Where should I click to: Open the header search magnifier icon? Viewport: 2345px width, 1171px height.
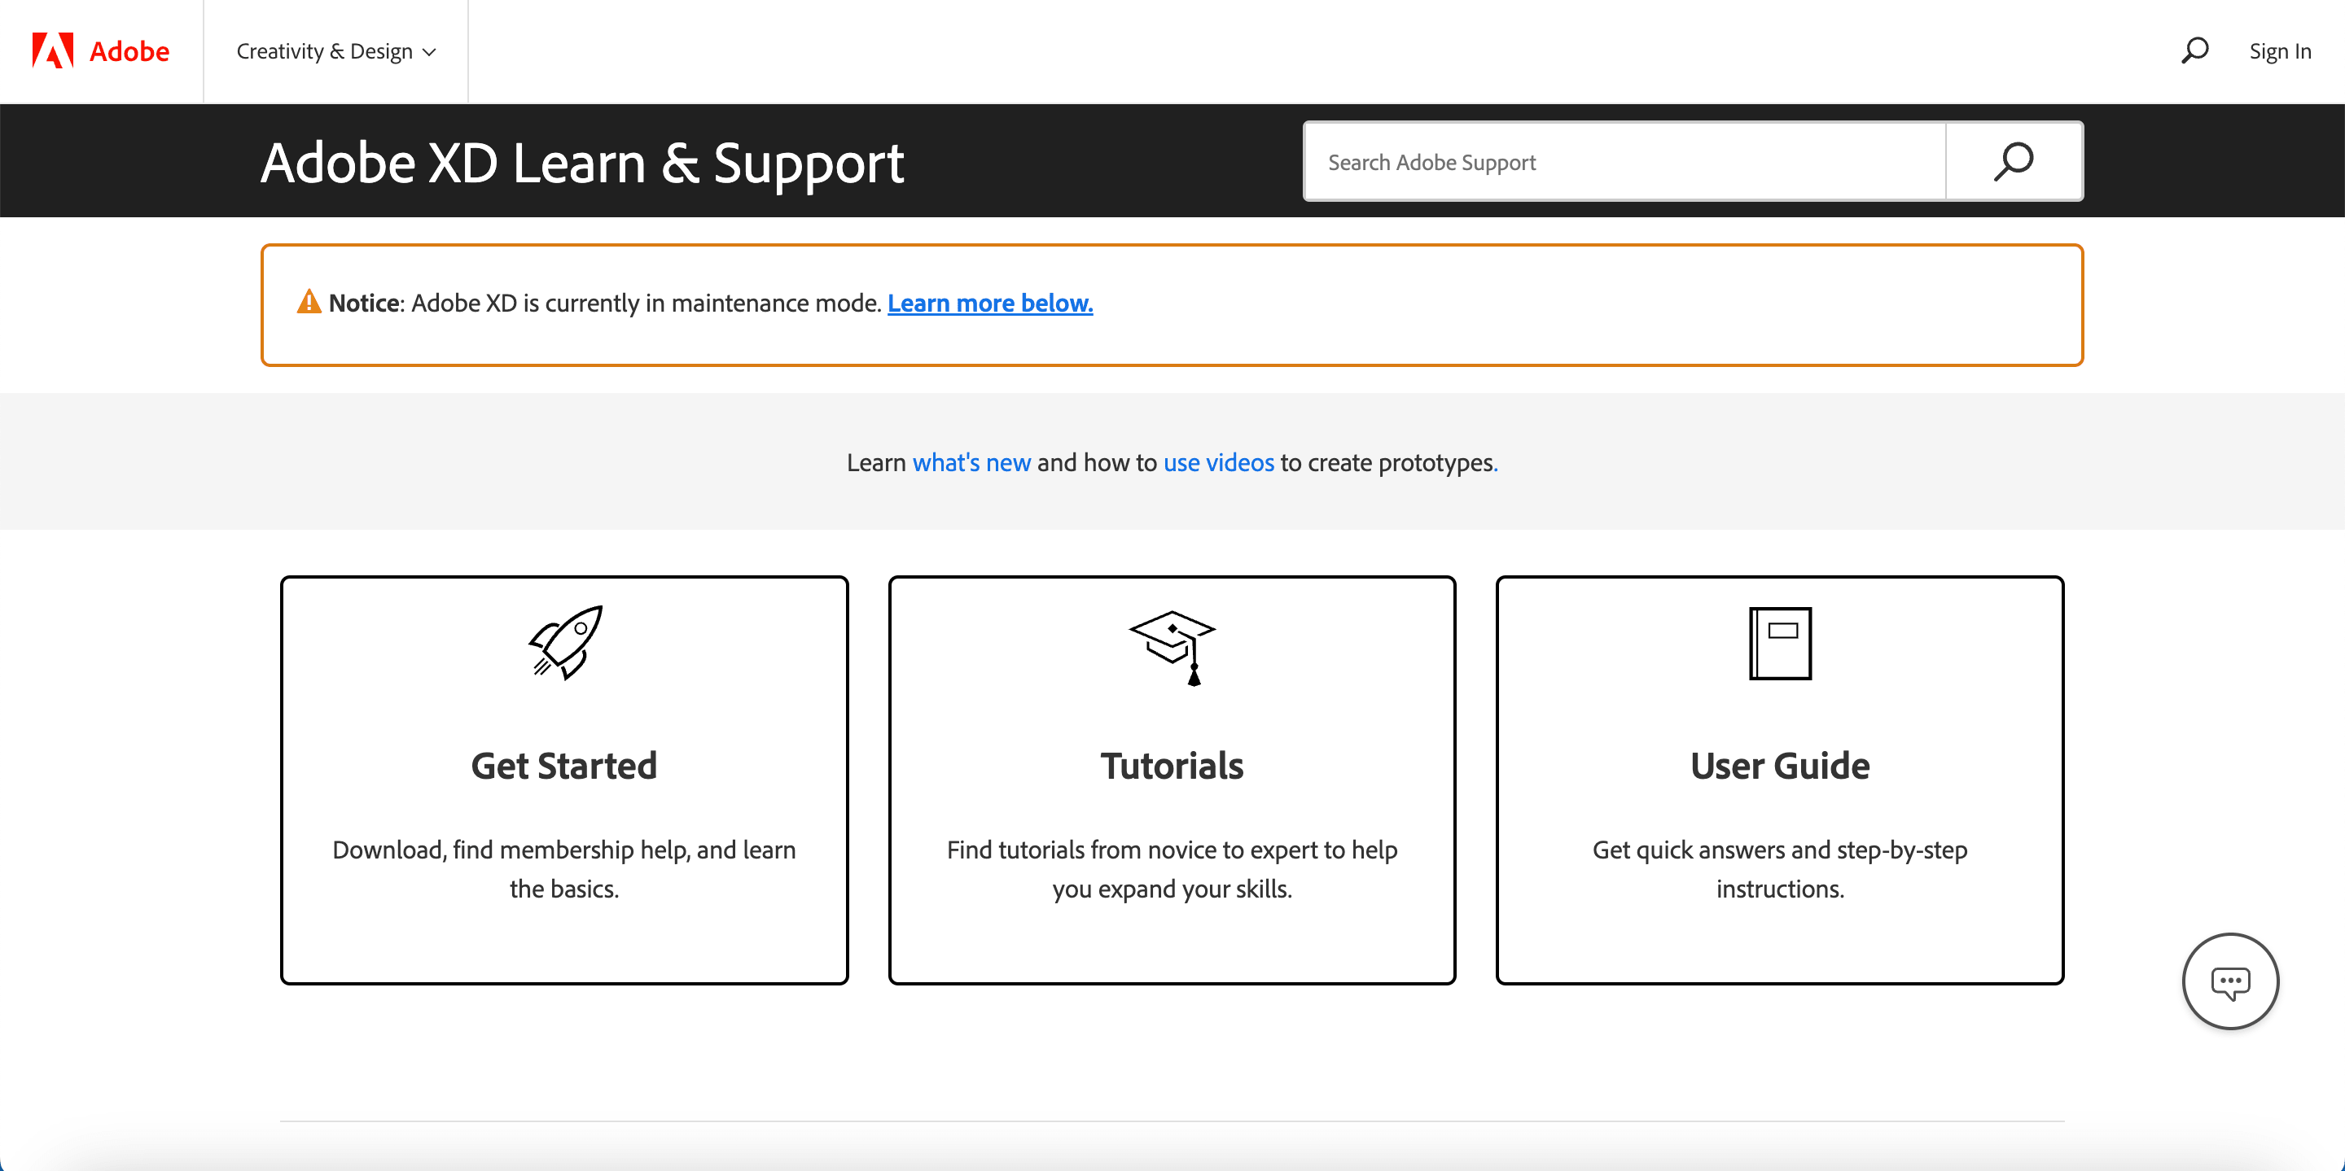2195,51
